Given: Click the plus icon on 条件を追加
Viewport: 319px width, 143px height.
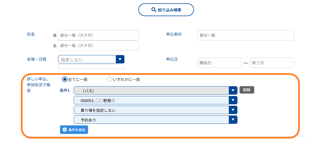Looking at the screenshot, I should (x=65, y=130).
